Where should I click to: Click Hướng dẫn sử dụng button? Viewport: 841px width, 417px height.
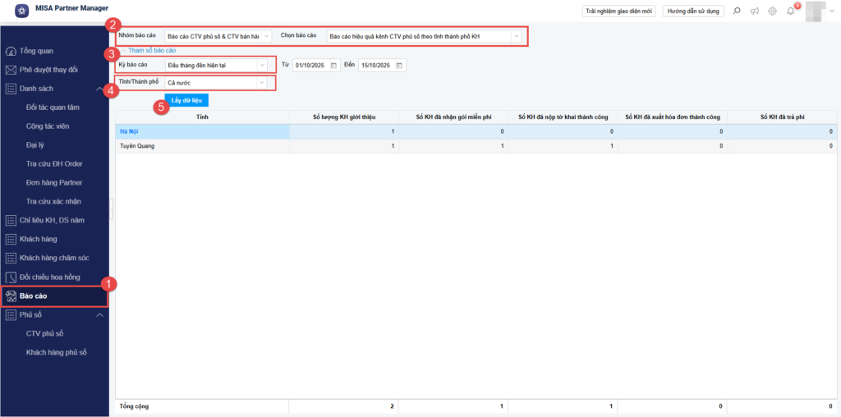pos(693,11)
